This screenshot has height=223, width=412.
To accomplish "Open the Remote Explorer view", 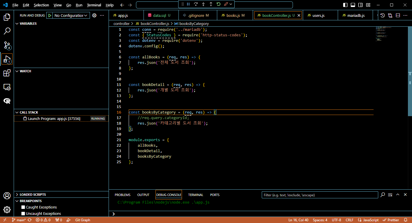I will (x=7, y=87).
